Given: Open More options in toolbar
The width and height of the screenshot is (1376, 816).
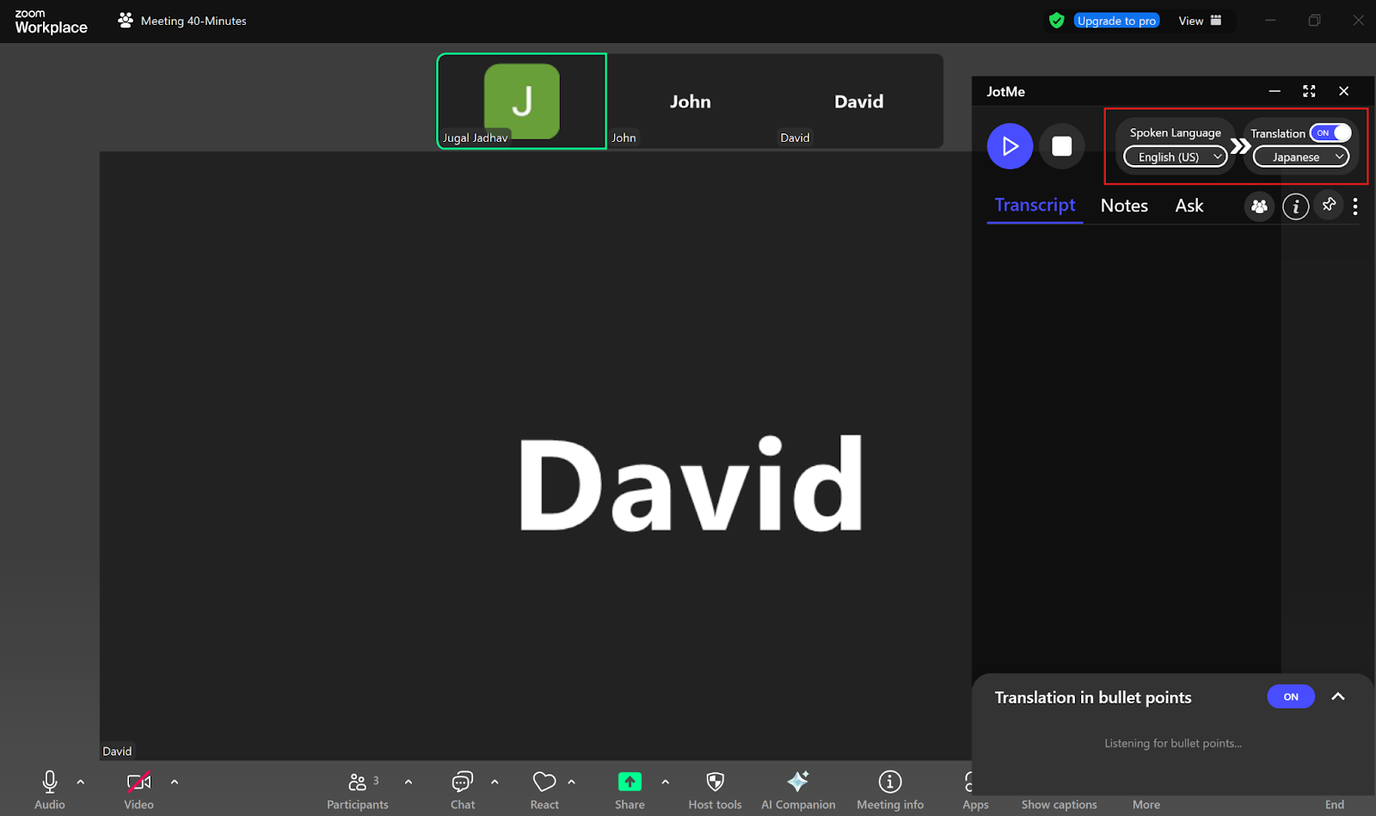Looking at the screenshot, I should 1146,805.
